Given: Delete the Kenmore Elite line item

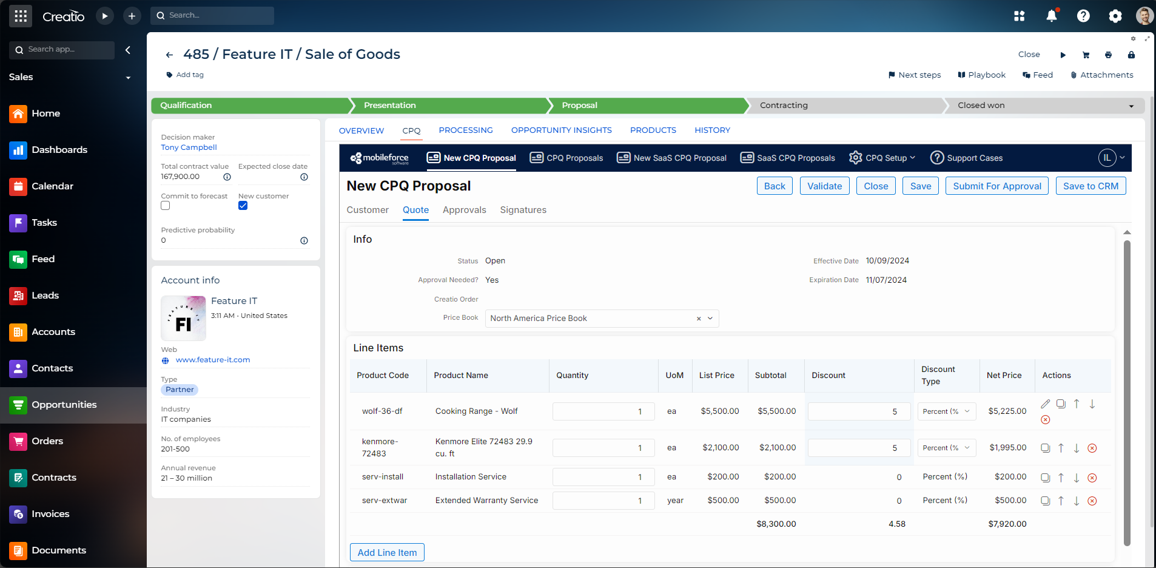Looking at the screenshot, I should [1092, 448].
